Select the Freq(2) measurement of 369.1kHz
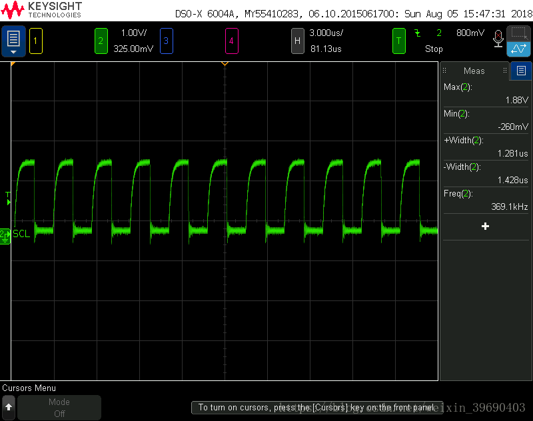533x421 pixels. (x=486, y=200)
